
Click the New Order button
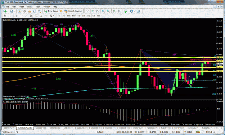click(x=51, y=11)
